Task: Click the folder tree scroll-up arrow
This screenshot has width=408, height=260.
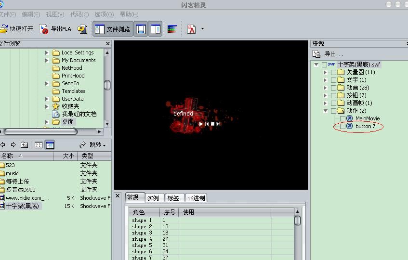Action: [107, 52]
